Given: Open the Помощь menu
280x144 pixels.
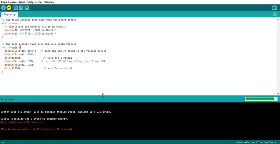Looking at the screenshot, I should click(49, 2).
